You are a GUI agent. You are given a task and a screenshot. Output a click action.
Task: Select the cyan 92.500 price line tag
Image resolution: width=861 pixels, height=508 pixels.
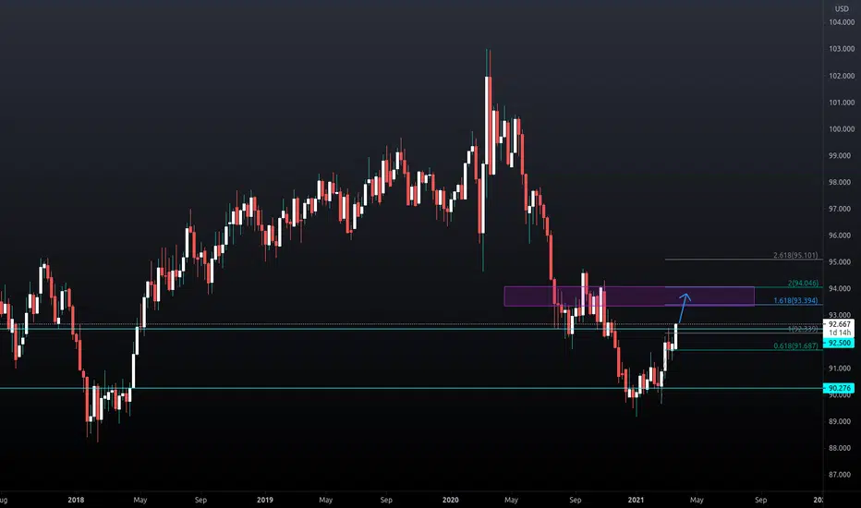pos(839,343)
